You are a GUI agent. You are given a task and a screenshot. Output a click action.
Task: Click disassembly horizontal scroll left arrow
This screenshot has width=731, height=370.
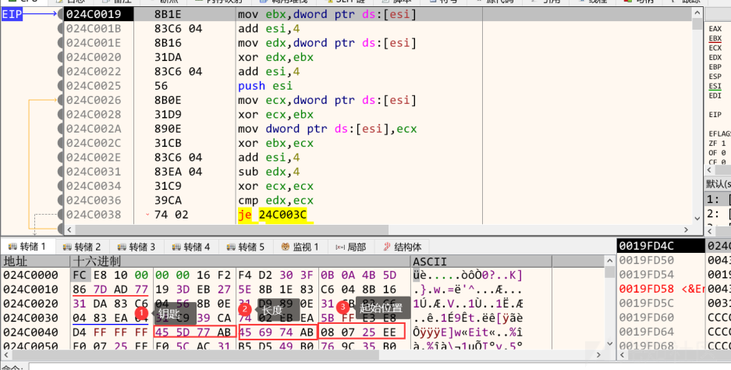[x=70, y=229]
